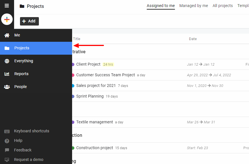Viewport: 249px width, 164px height.
Task: Click the 24 hrs badge on Client Project
Action: point(108,64)
